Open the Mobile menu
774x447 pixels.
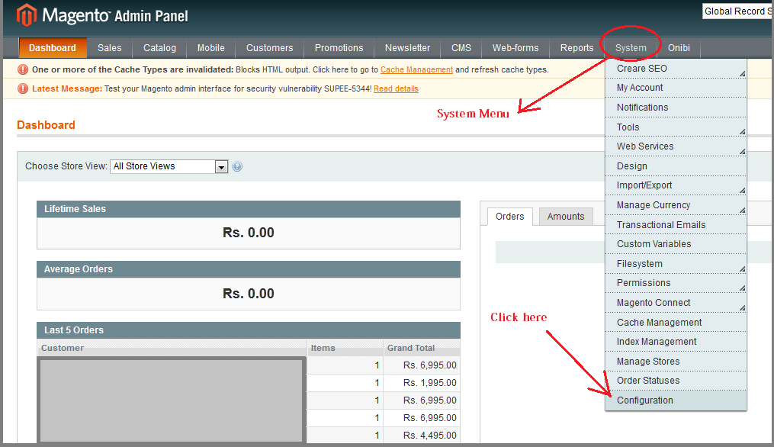[210, 48]
